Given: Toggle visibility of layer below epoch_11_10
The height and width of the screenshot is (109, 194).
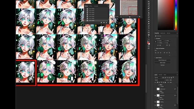Looking at the screenshot, I should pyautogui.click(x=155, y=95).
